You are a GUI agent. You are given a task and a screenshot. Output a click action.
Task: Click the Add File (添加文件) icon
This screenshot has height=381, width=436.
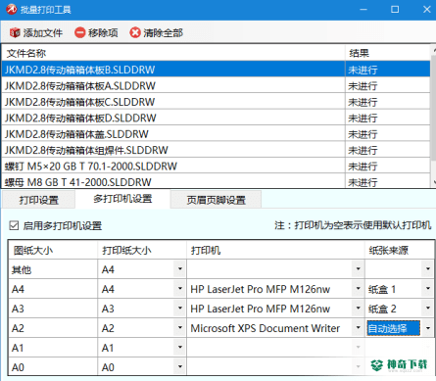tap(15, 32)
